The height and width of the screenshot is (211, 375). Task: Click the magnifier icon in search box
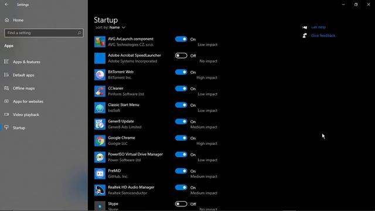tap(79, 33)
